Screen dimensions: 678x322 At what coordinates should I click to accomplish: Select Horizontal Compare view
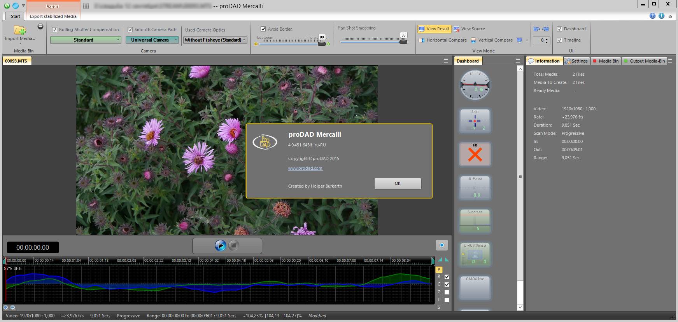coord(443,40)
